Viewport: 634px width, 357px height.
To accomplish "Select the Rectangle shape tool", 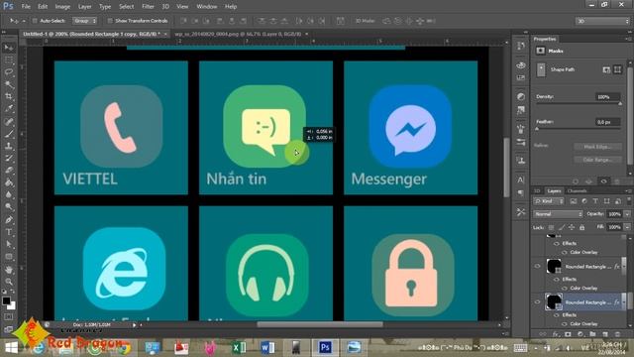I will 9,257.
